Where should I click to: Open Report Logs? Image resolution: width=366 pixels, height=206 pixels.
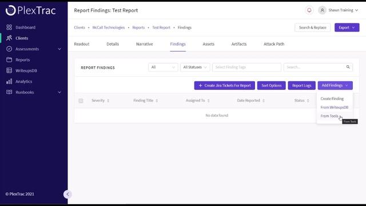point(301,85)
